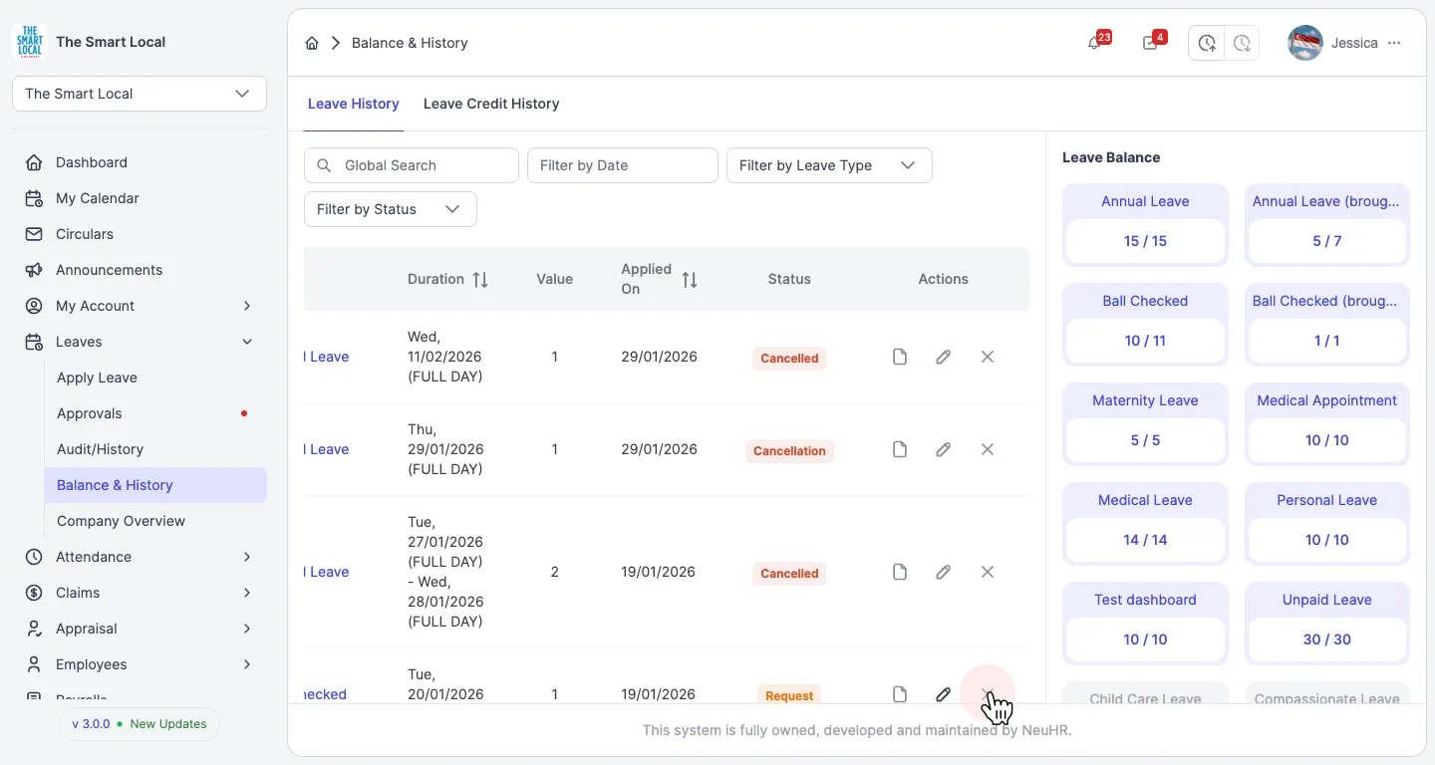Viewport: 1435px width, 765px height.
Task: Click the Annual Leave 15 / 15 card
Action: (x=1145, y=225)
